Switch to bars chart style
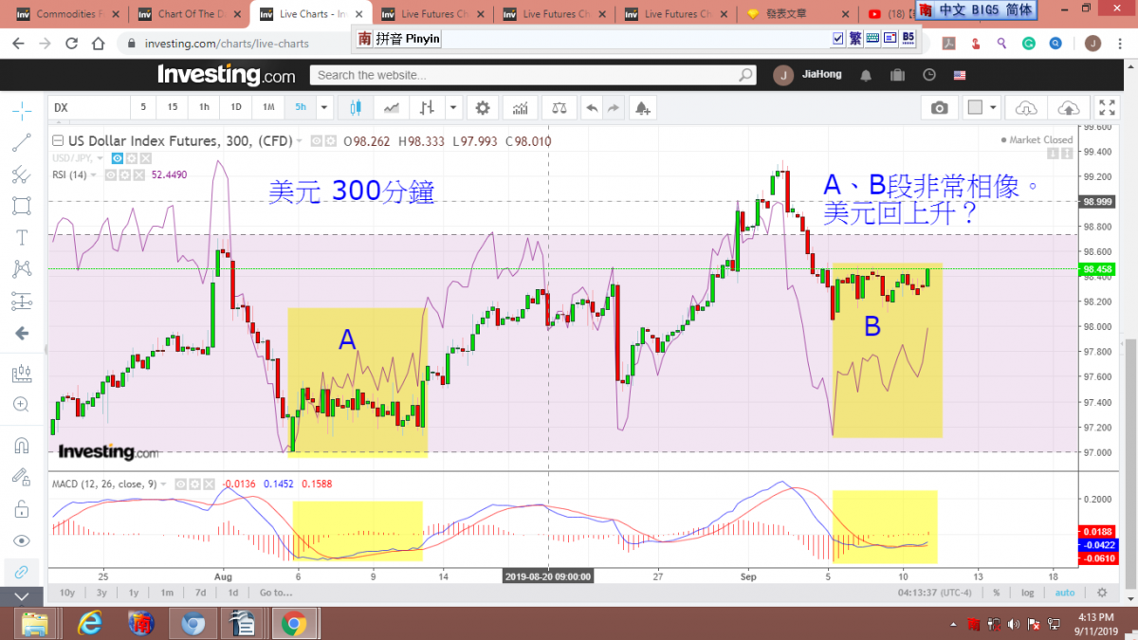The height and width of the screenshot is (640, 1138). tap(428, 108)
